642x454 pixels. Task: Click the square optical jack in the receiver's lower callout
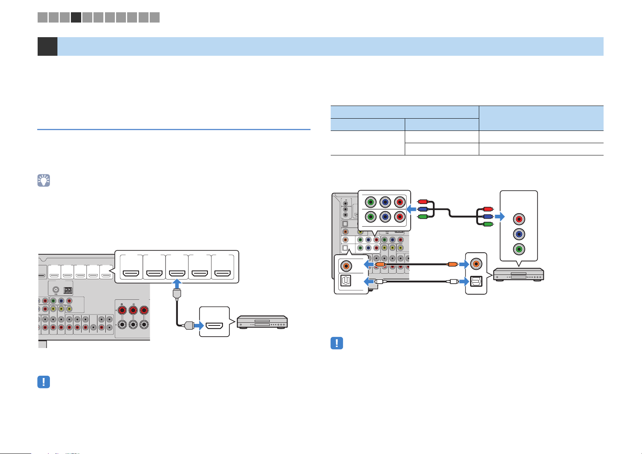point(346,280)
